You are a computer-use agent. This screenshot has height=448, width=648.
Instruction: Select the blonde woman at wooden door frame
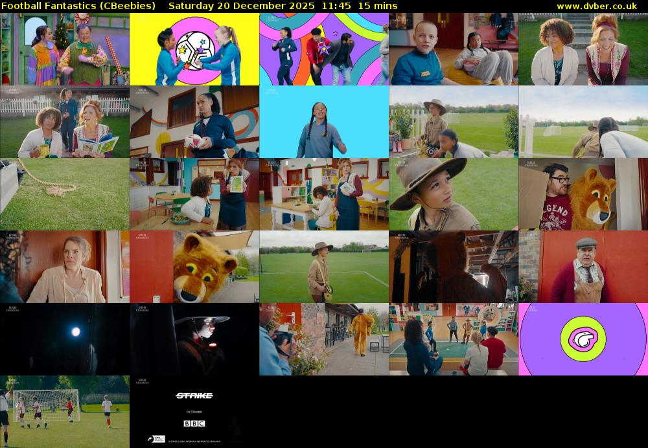[x=65, y=267]
